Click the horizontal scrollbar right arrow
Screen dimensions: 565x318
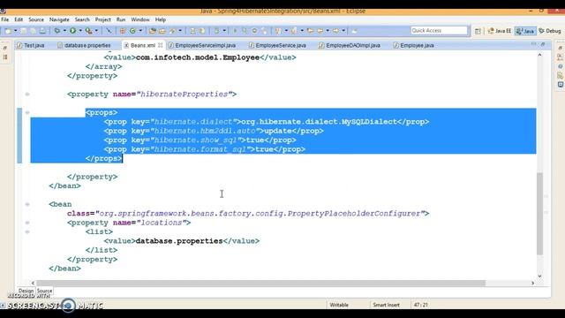(532, 284)
